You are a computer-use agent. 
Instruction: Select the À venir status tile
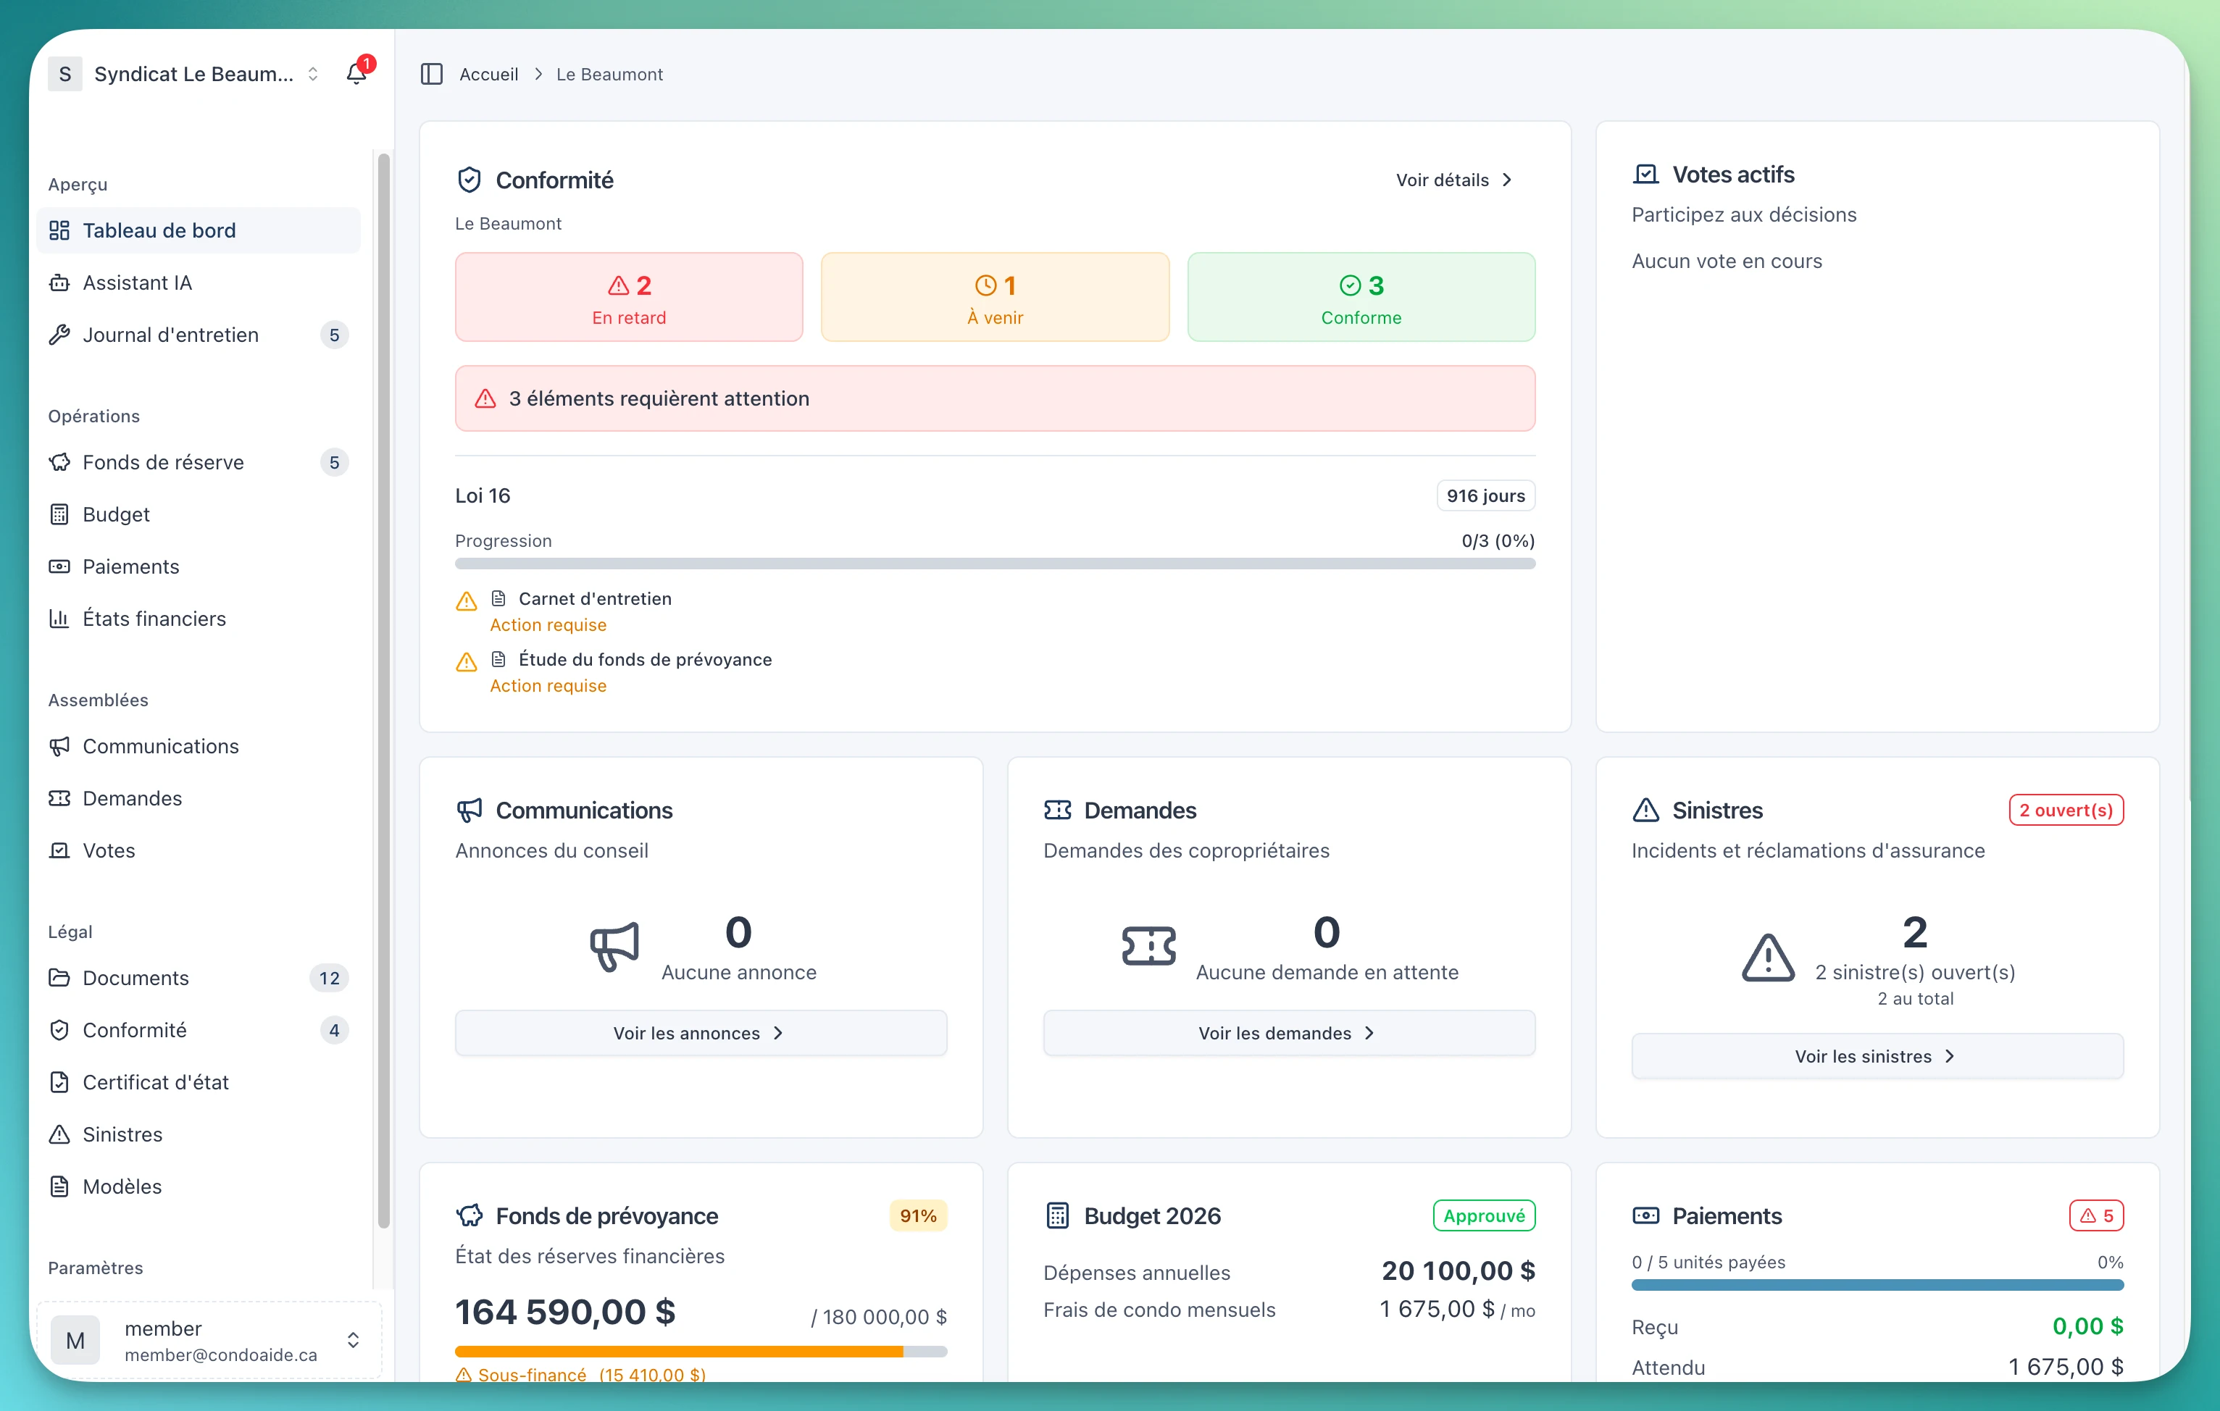995,297
